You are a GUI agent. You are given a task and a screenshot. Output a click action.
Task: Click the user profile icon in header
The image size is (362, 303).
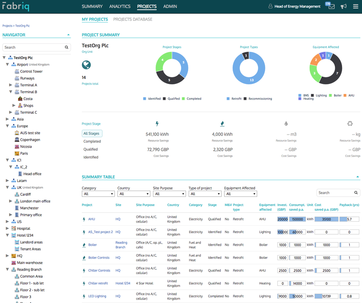pos(270,6)
